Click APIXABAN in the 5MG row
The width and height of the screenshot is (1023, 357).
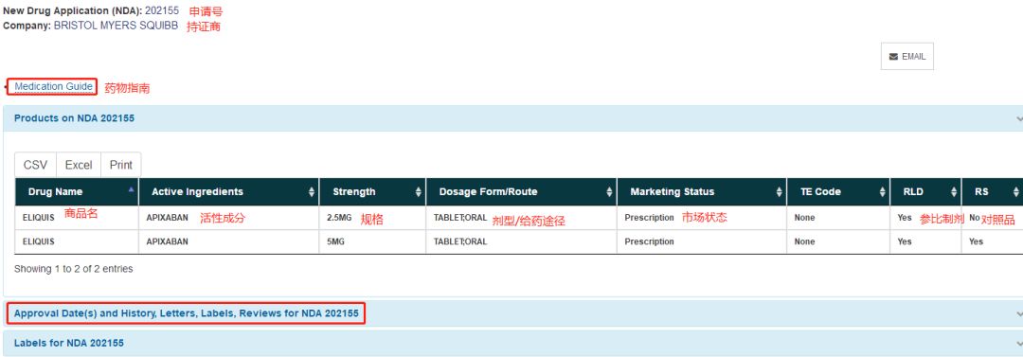[x=167, y=241]
